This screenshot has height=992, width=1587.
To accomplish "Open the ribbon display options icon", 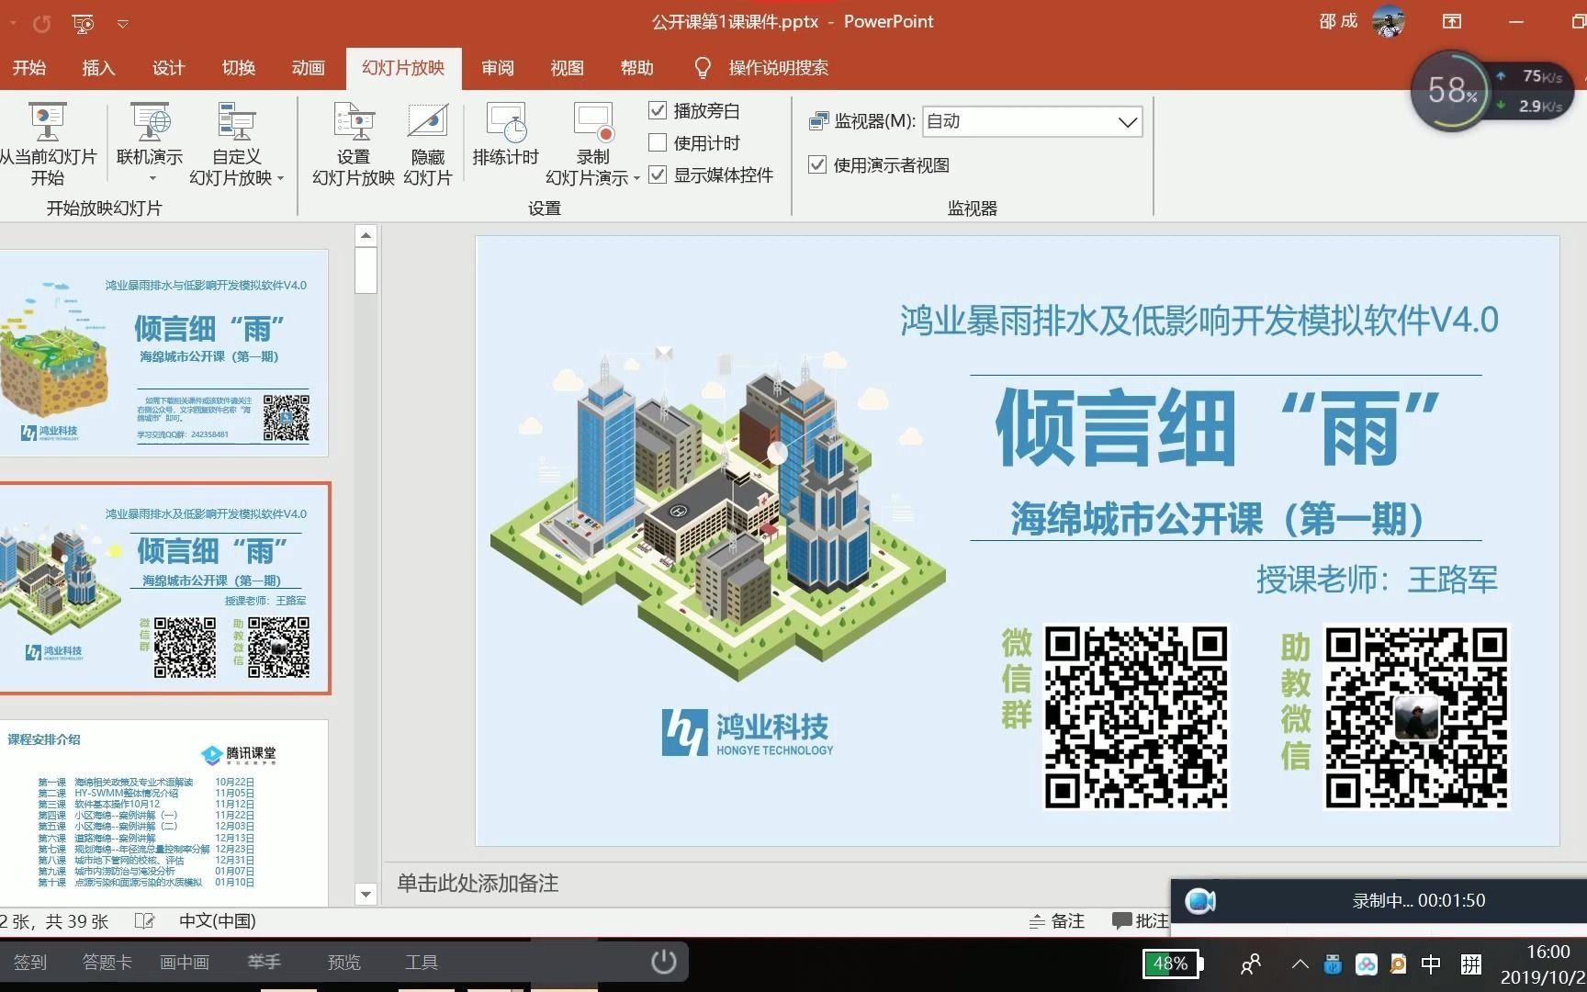I will pyautogui.click(x=1452, y=21).
